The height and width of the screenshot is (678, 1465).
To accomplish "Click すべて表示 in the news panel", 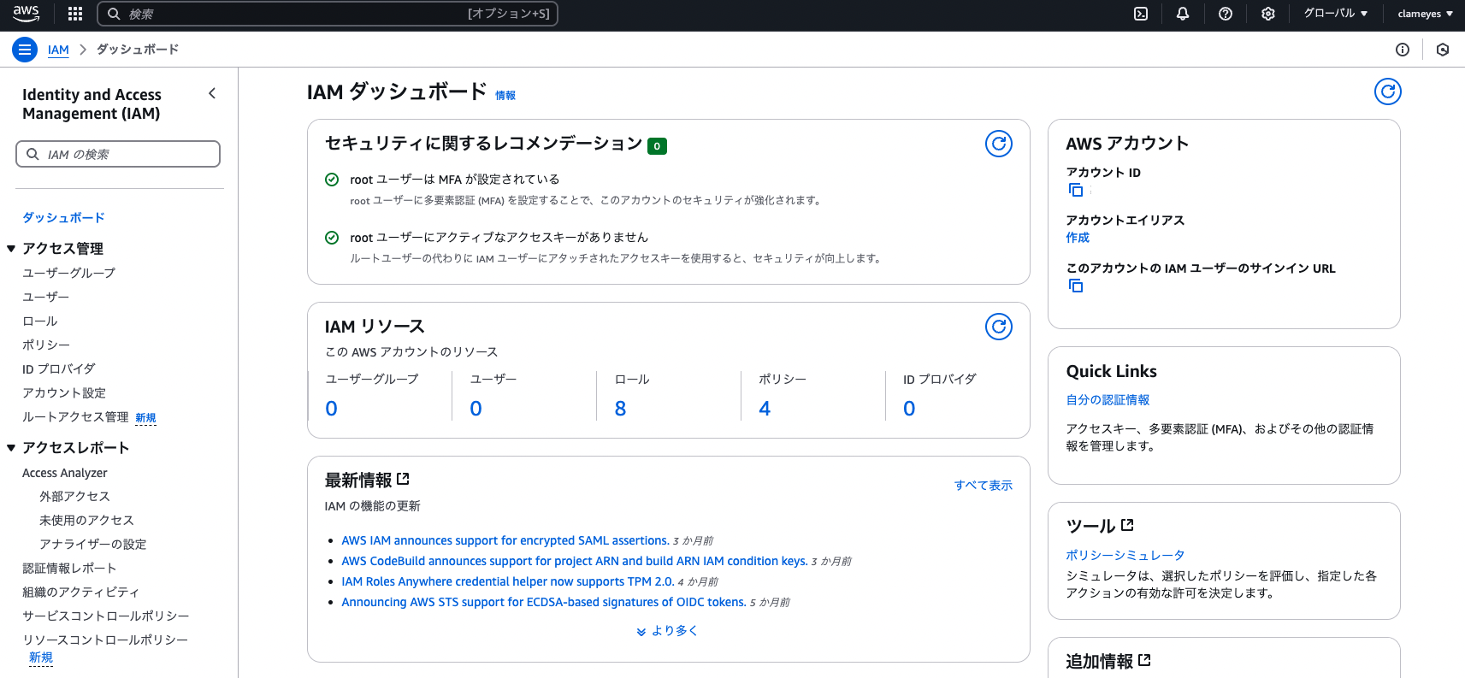I will (x=984, y=486).
